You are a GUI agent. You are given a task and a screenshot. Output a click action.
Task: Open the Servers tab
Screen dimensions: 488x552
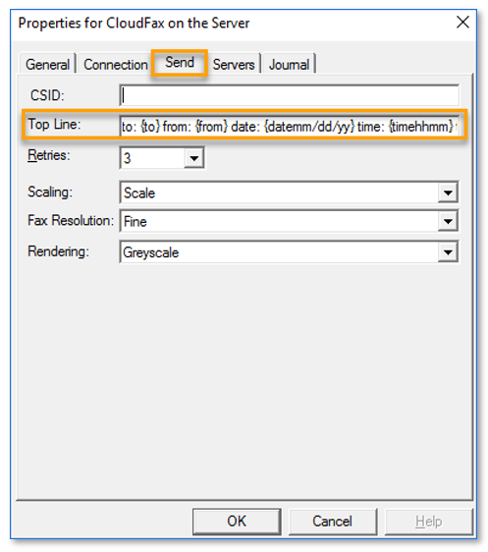pyautogui.click(x=234, y=65)
